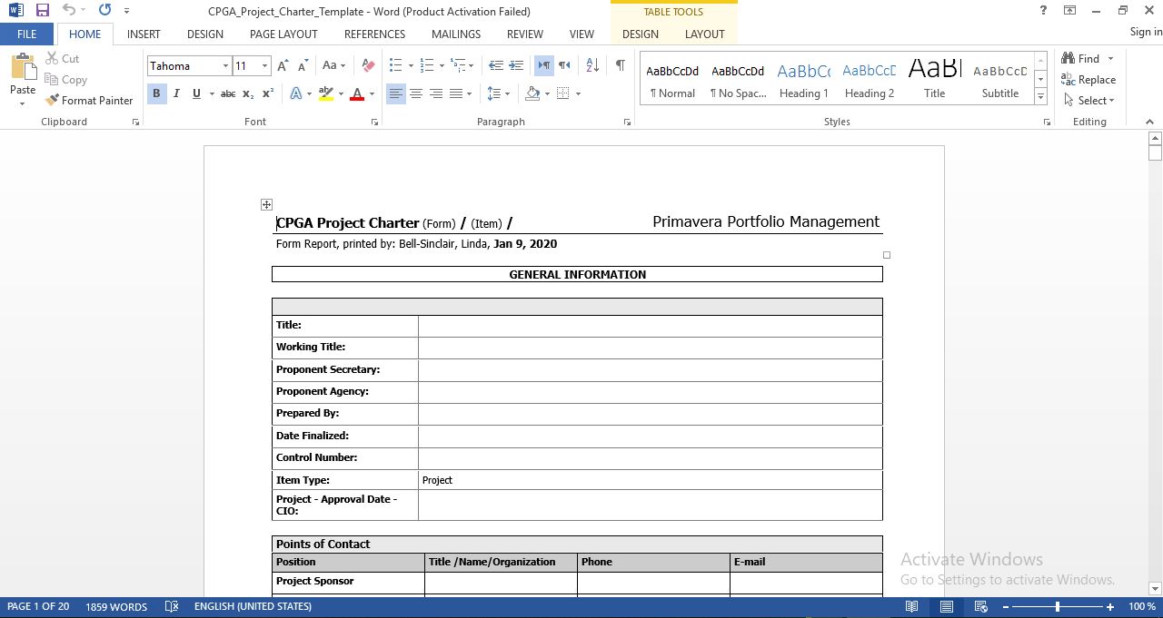Switch to the MAILINGS tab

click(x=455, y=34)
